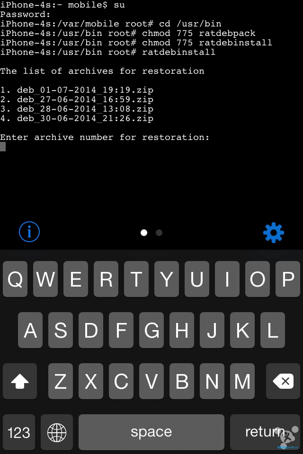Hit the M key
303x454 pixels.
point(242,381)
